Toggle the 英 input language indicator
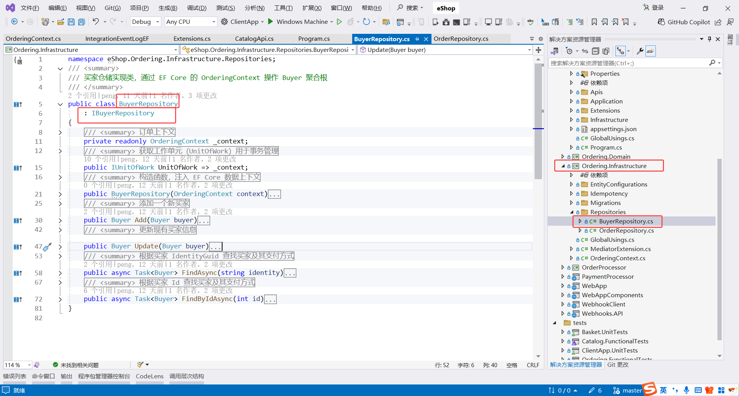 tap(664, 390)
